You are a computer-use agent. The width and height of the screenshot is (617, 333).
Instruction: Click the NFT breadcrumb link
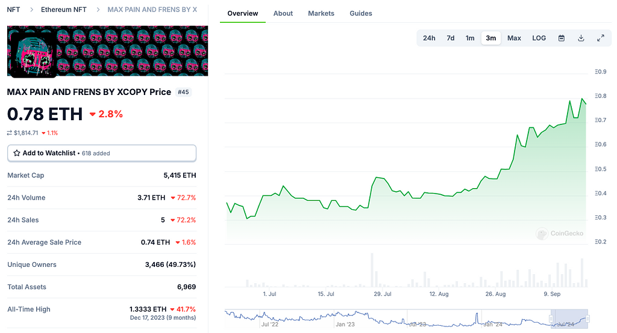point(13,10)
